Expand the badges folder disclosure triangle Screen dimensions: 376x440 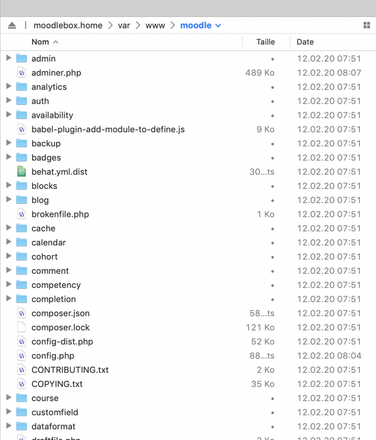coord(9,157)
